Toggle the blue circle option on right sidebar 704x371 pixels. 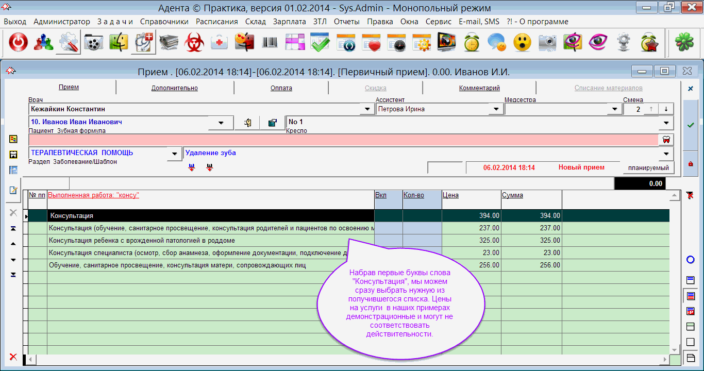click(691, 260)
